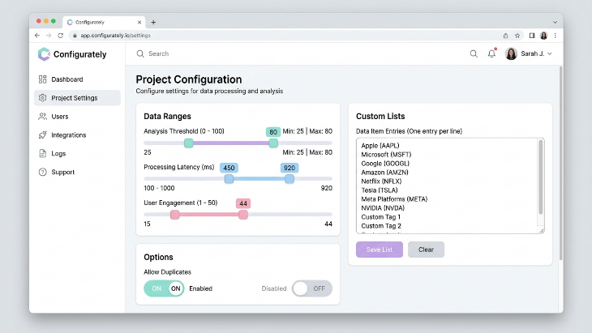
Task: Open a new browser tab with plus
Action: point(153,22)
